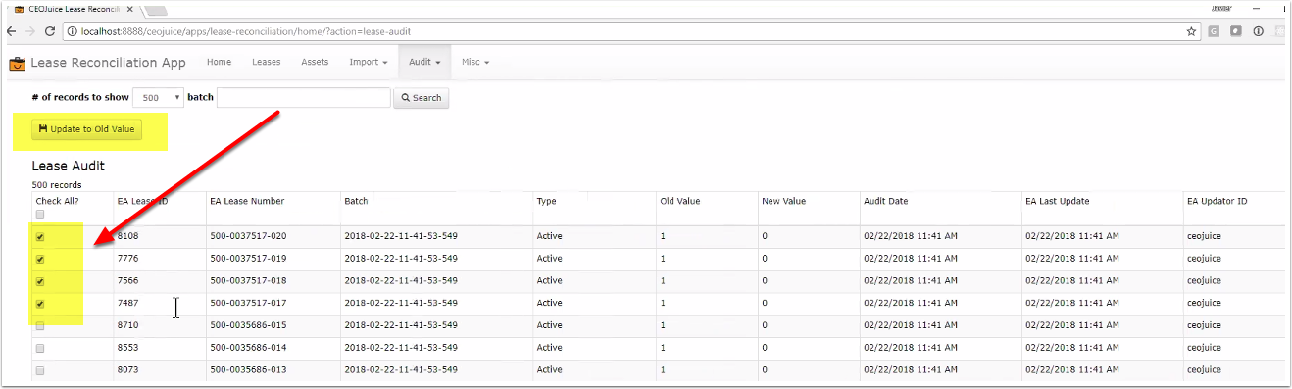The image size is (1292, 389).
Task: Check the row for lease ID 8553
Action: (40, 349)
